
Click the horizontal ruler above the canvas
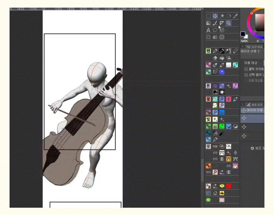pos(105,9)
